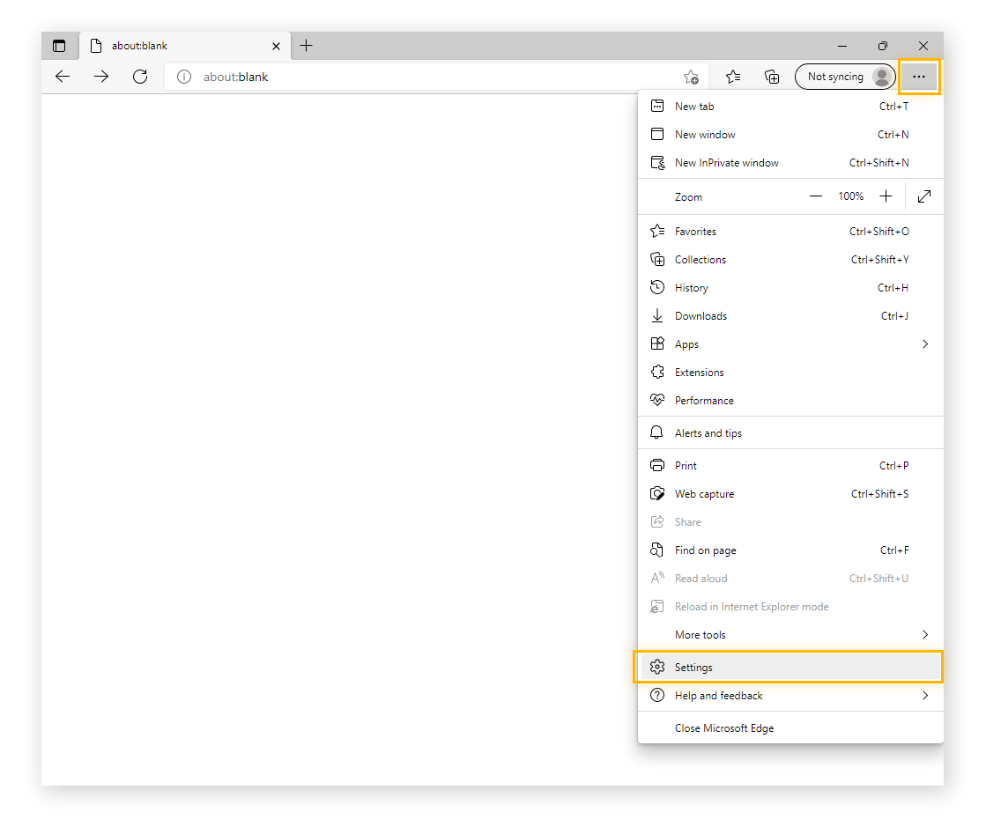Open a new tab with the plus button
The height and width of the screenshot is (827, 986).
click(306, 45)
